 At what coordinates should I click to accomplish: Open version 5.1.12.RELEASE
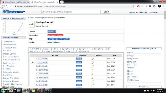42,70
